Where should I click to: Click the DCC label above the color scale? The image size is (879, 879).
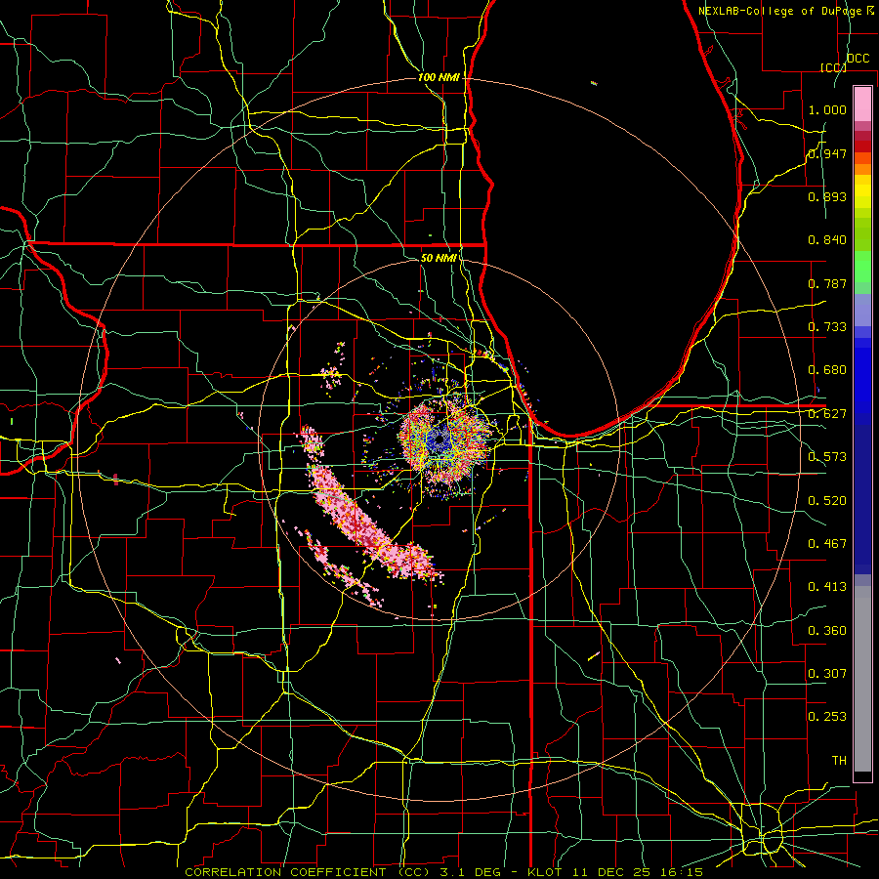(x=858, y=59)
